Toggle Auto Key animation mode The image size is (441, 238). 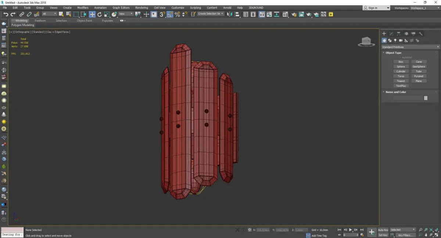(383, 230)
